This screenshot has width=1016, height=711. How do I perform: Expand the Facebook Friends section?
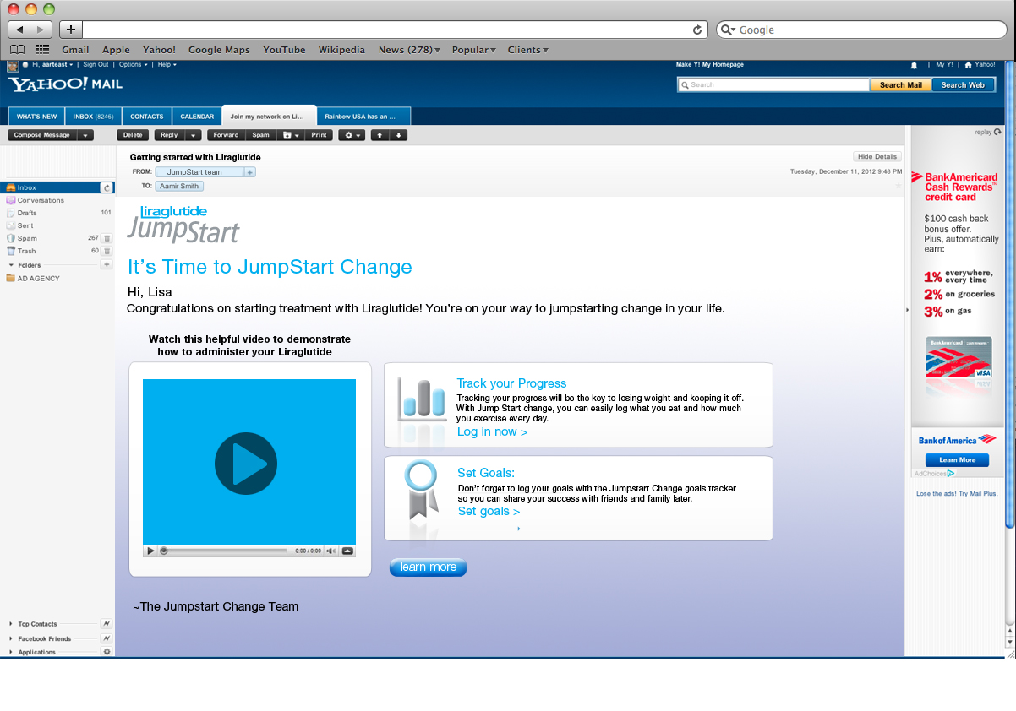pyautogui.click(x=11, y=638)
